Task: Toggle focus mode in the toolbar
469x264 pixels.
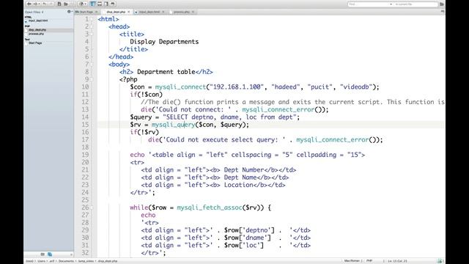Action: point(112,4)
